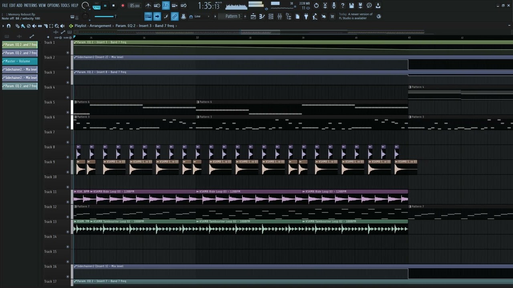Mute Track 5 using its green dot
Viewport: 513px width, 288px height.
[68, 112]
